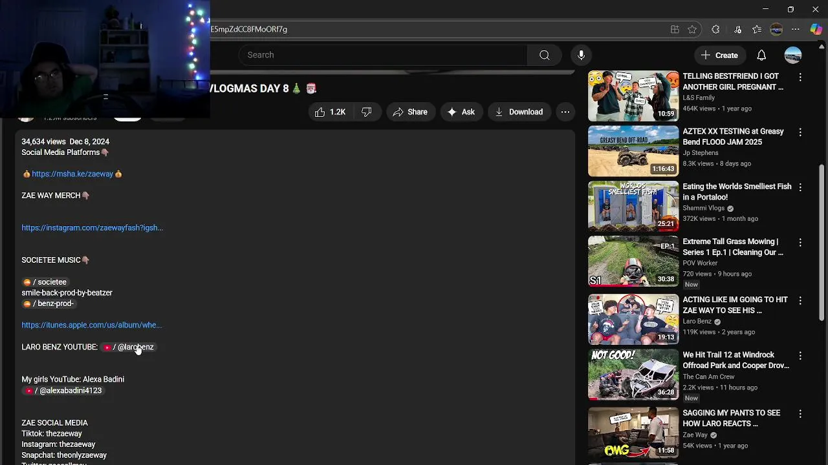Open the societee SoundCloud link

45,282
